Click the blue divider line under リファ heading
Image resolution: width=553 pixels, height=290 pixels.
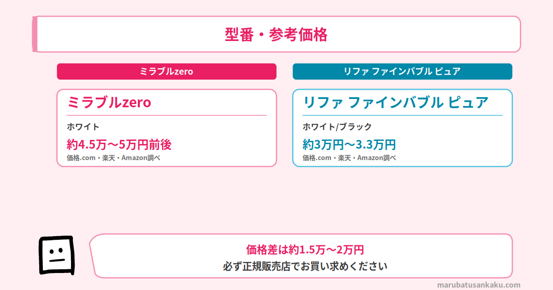coord(403,115)
